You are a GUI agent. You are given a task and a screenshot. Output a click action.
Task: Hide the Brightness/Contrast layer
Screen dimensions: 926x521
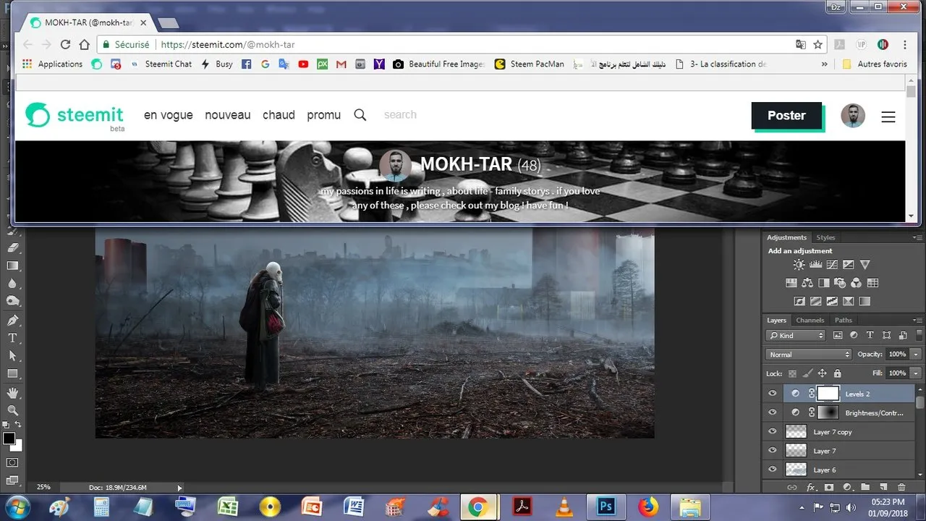tap(773, 412)
